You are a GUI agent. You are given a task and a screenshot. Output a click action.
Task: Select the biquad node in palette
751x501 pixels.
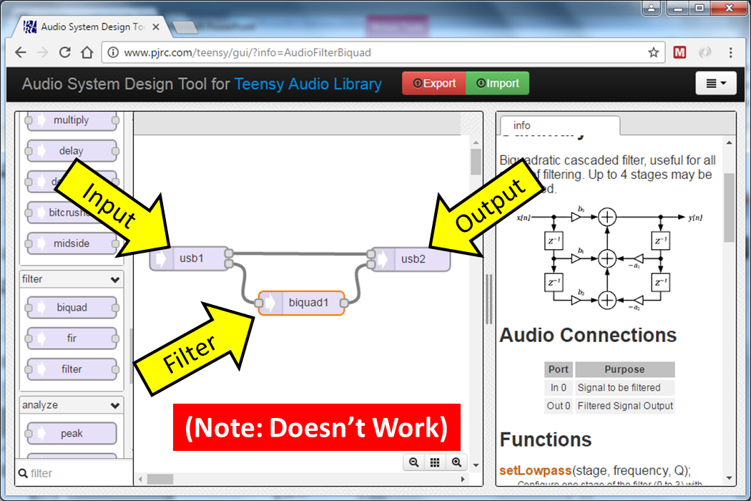[x=72, y=307]
